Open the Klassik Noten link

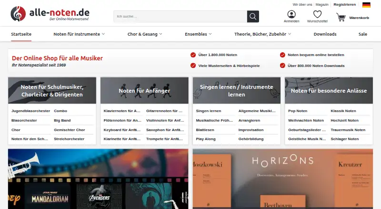coord(343,111)
